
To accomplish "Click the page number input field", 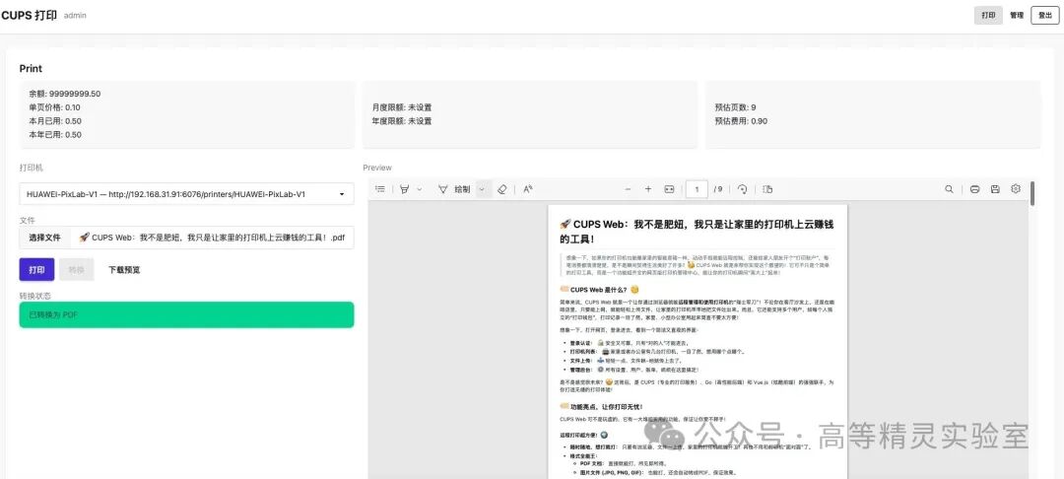I will [697, 189].
